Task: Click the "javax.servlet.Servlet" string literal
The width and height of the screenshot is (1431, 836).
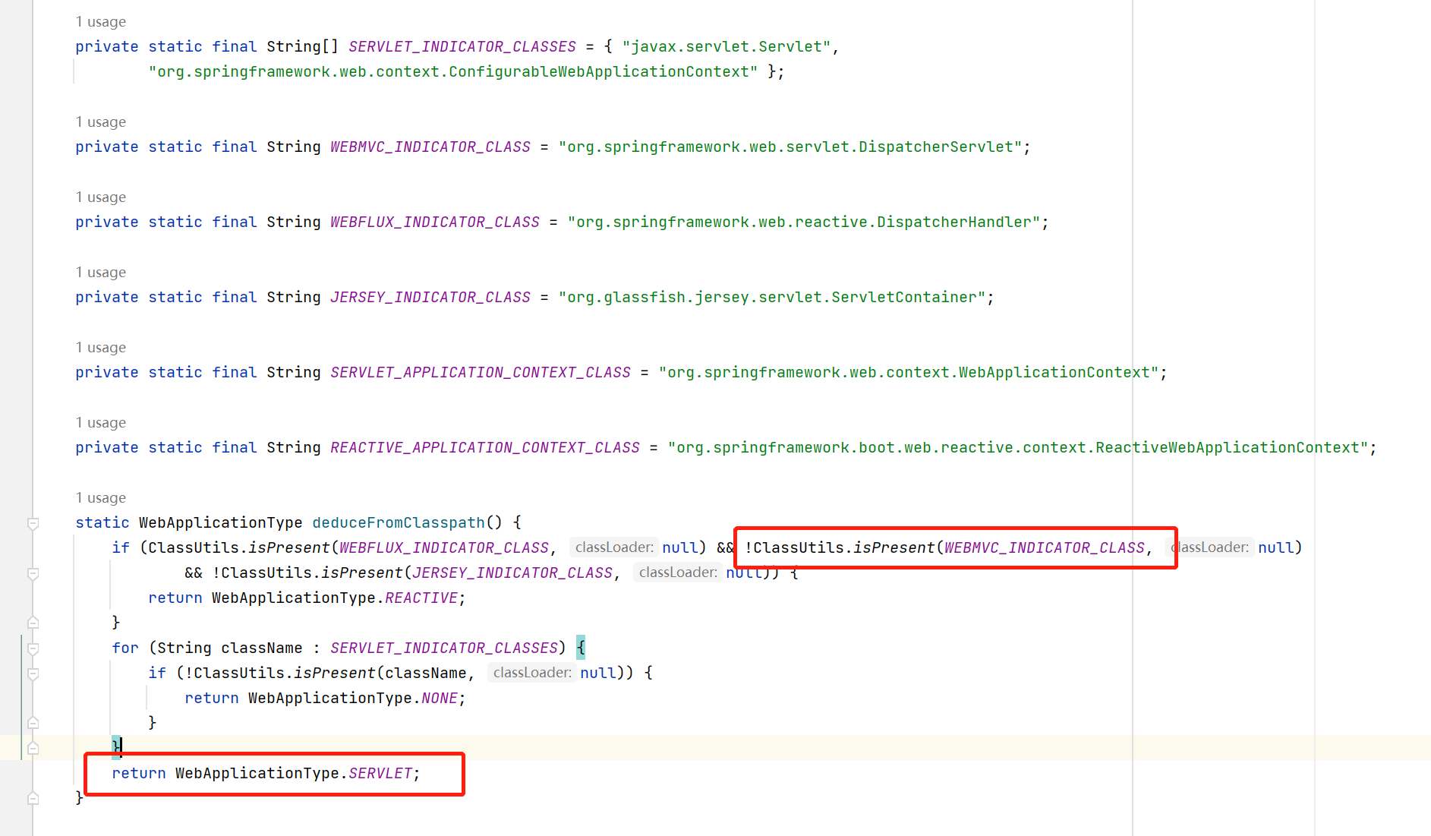Action: coord(726,46)
